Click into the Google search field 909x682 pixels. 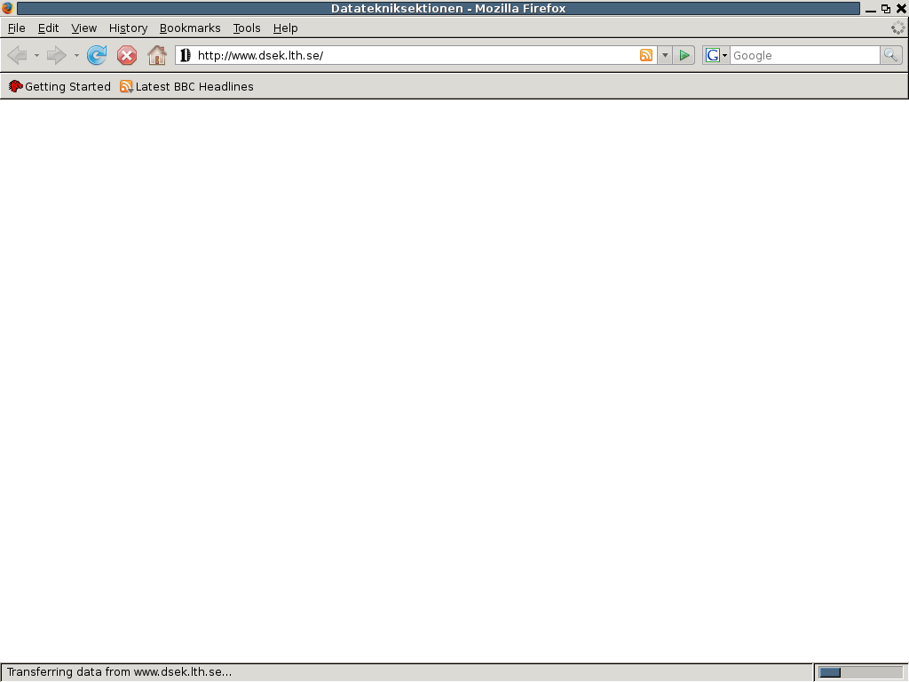pos(803,56)
